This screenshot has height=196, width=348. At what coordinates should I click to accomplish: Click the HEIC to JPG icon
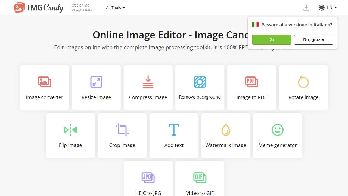coord(148,177)
